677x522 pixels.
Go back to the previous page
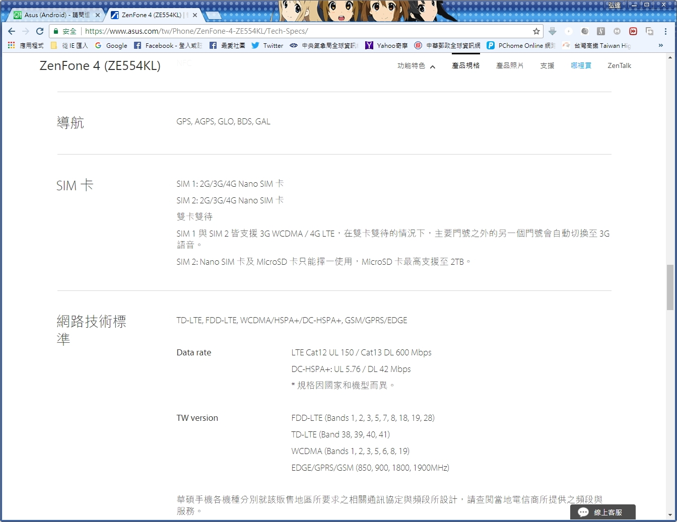tap(12, 31)
